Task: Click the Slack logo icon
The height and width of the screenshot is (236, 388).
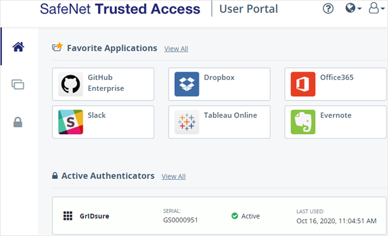Action: click(x=70, y=122)
